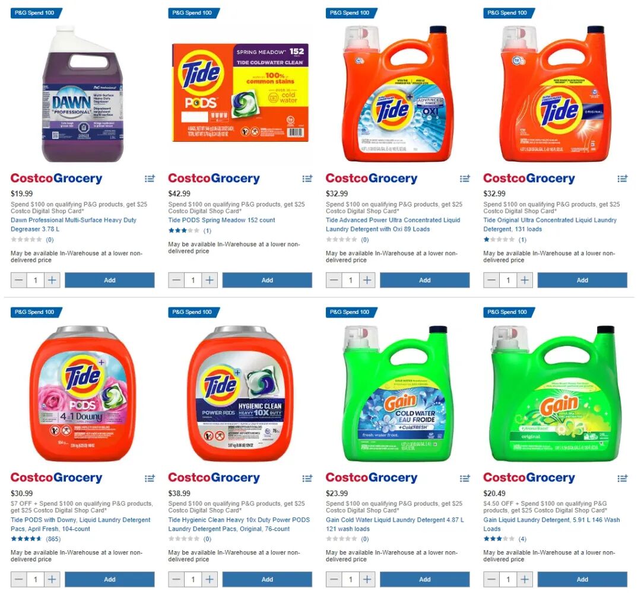Viewport: 641px width, 594px height.
Task: Click quantity field for Tide Hygienic Clean PODS
Action: tap(193, 579)
